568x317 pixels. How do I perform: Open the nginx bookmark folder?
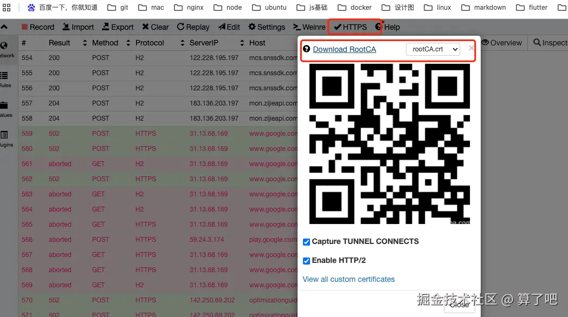click(x=189, y=7)
